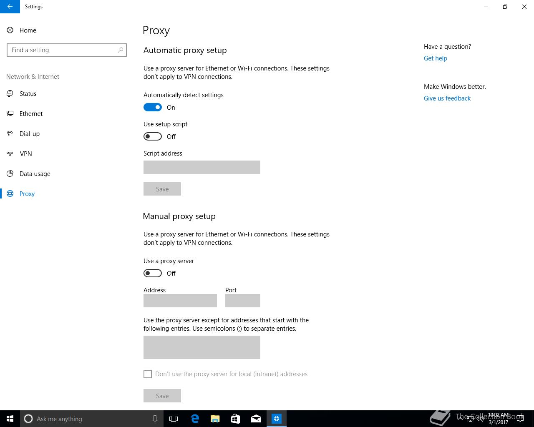The height and width of the screenshot is (427, 534).
Task: Open VPN settings via its icon
Action: click(10, 153)
